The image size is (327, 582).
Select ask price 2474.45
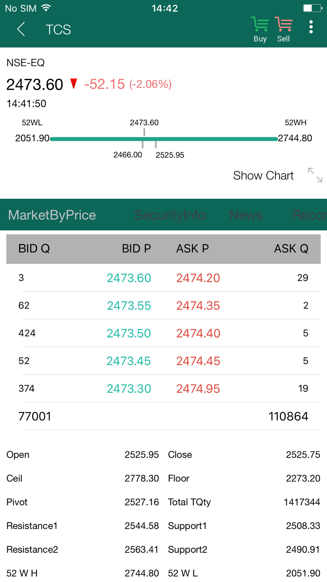pyautogui.click(x=198, y=361)
